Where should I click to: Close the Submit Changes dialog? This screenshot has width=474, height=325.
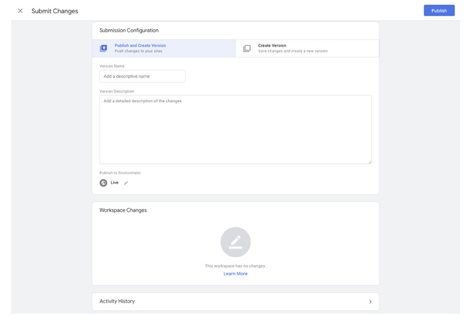click(20, 11)
